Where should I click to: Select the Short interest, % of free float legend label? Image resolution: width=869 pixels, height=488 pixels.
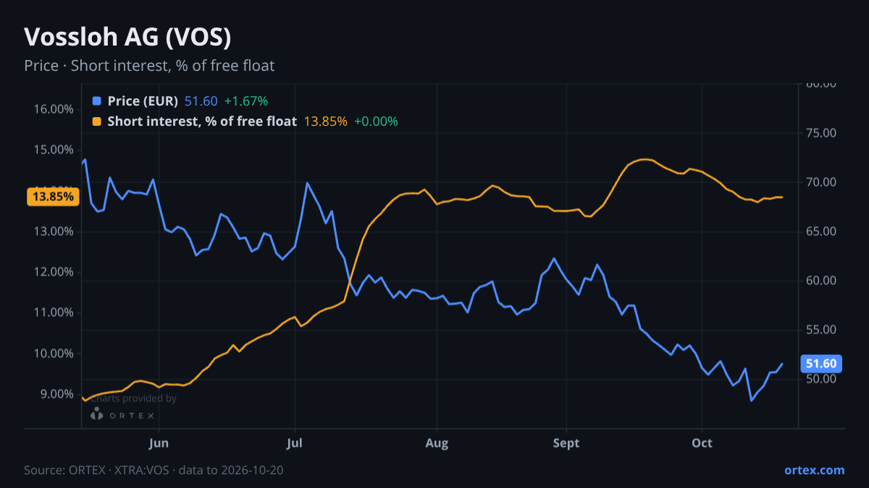[x=202, y=121]
